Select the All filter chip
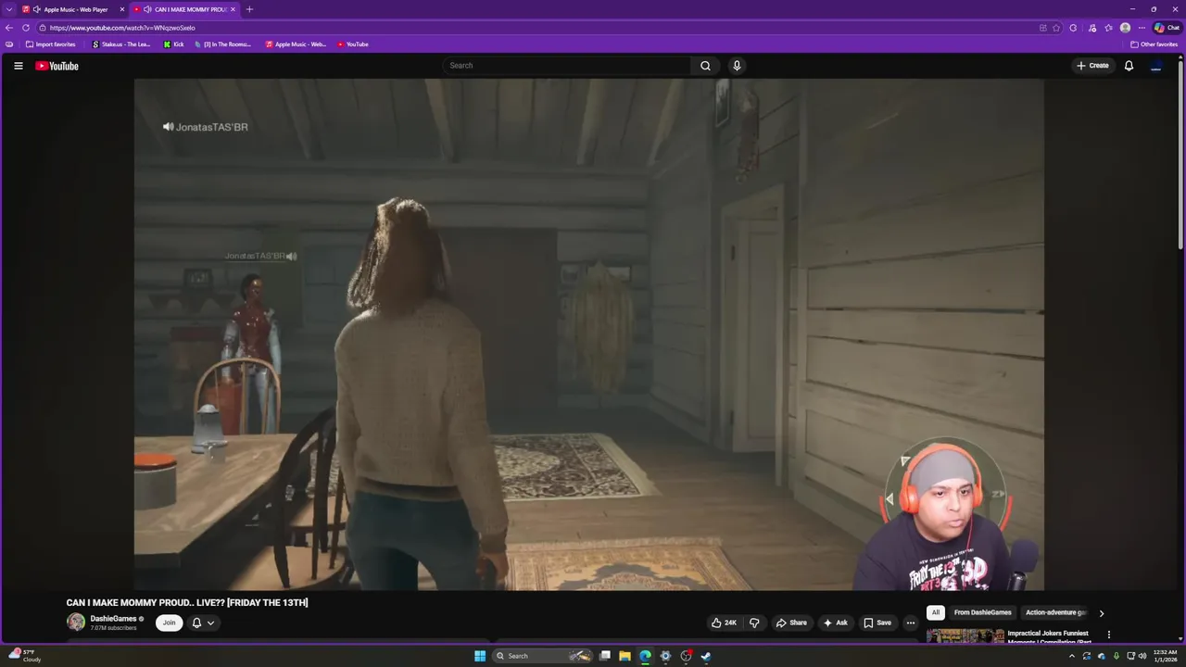This screenshot has height=667, width=1186. click(936, 612)
